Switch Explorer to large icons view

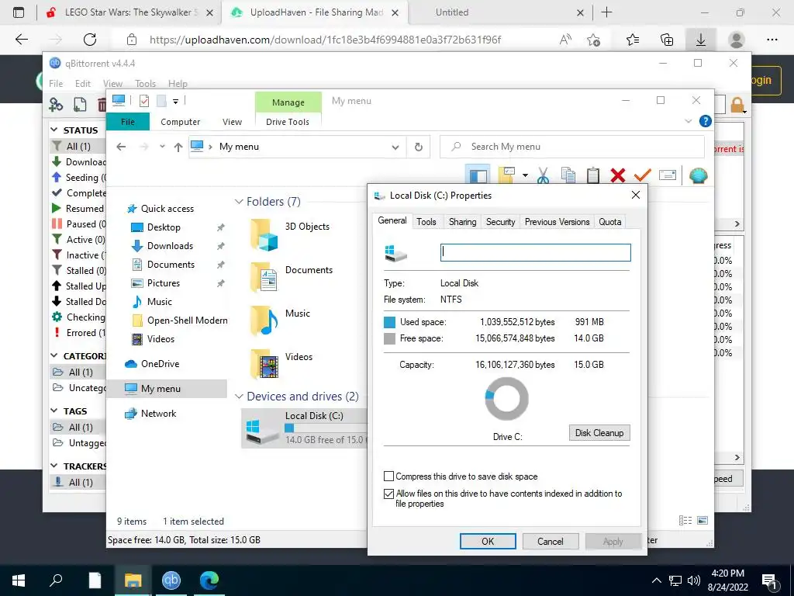tap(703, 521)
